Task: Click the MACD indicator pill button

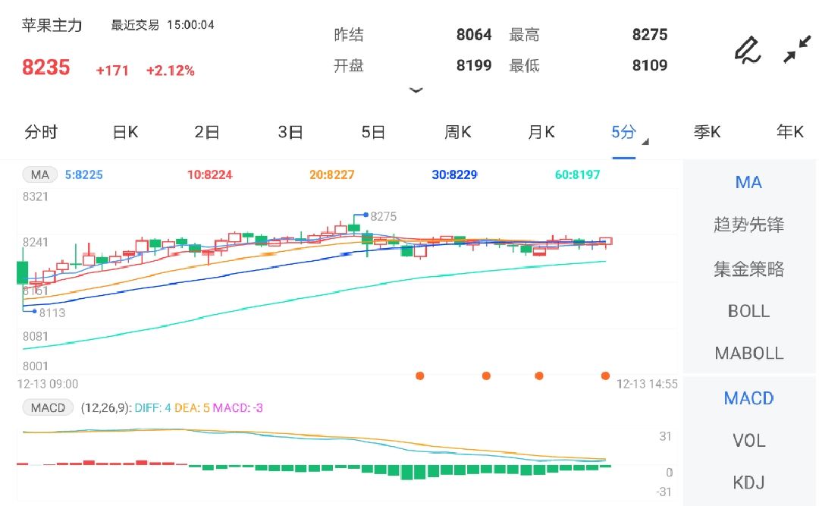Action: 48,407
